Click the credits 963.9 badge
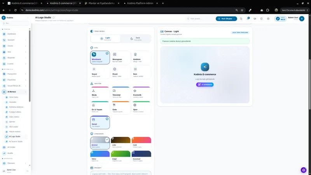311x175 pixels. point(281,19)
